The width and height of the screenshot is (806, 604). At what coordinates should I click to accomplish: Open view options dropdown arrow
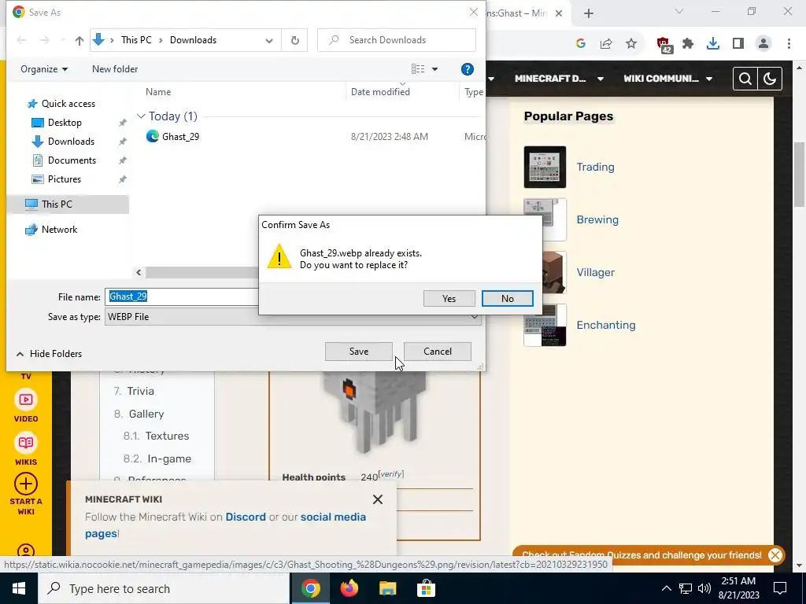434,69
